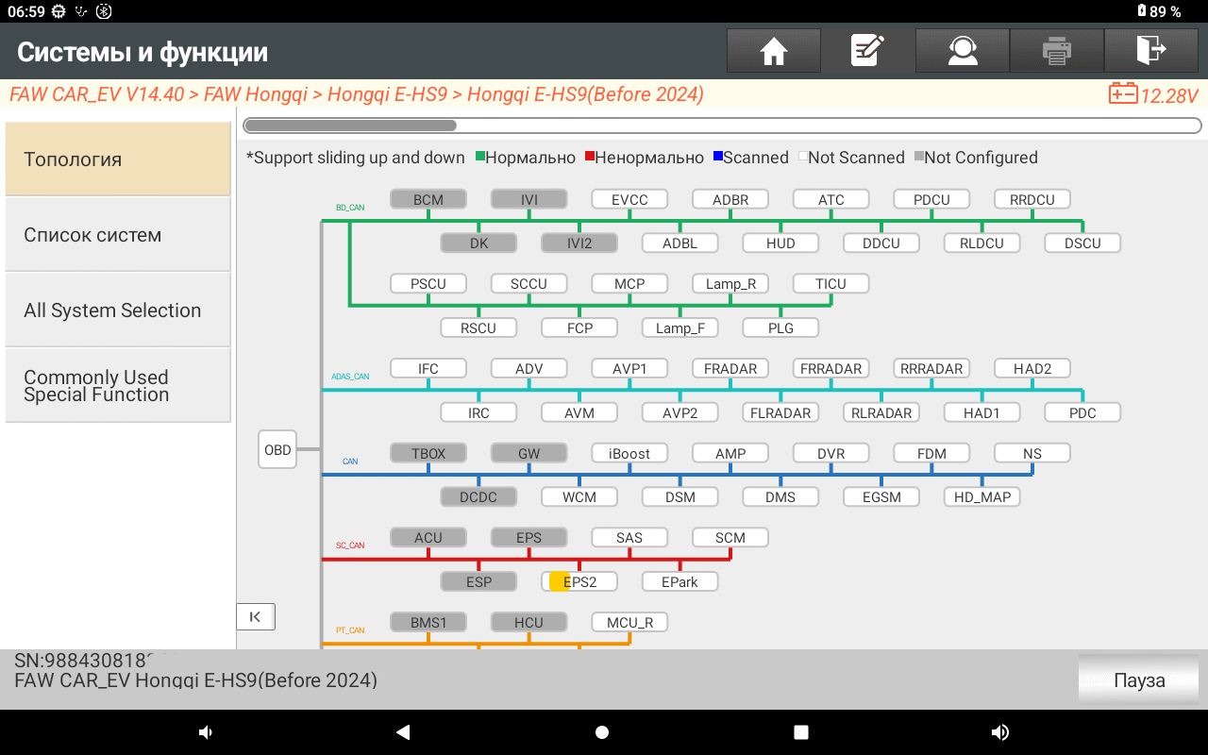The image size is (1208, 755).
Task: Open the DSCU module node
Action: tap(1082, 243)
